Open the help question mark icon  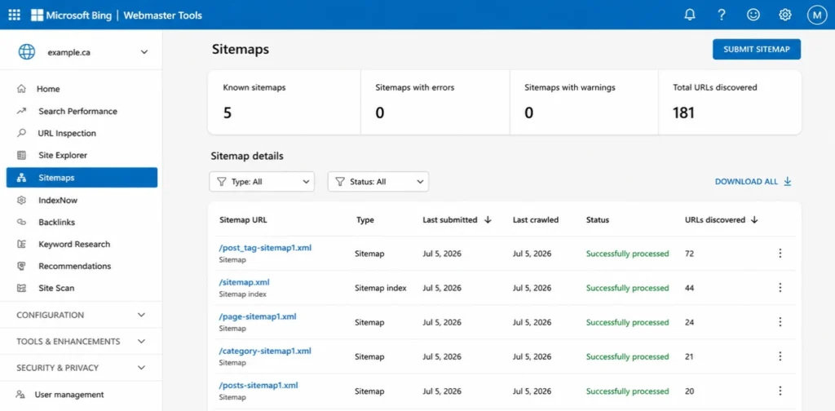pos(722,15)
